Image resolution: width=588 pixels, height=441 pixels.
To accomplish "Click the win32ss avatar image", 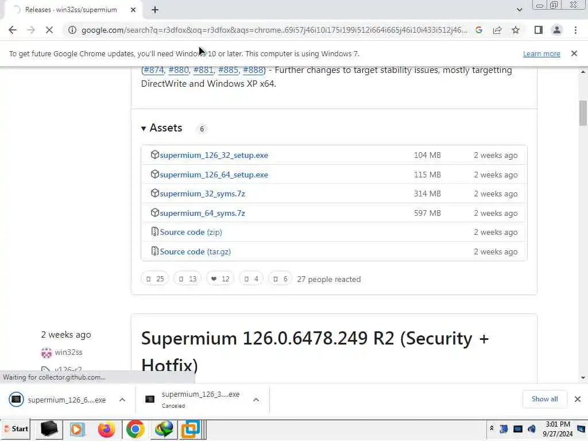I will (x=46, y=353).
